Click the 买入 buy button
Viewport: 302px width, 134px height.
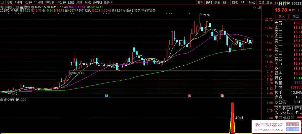pyautogui.click(x=282, y=17)
